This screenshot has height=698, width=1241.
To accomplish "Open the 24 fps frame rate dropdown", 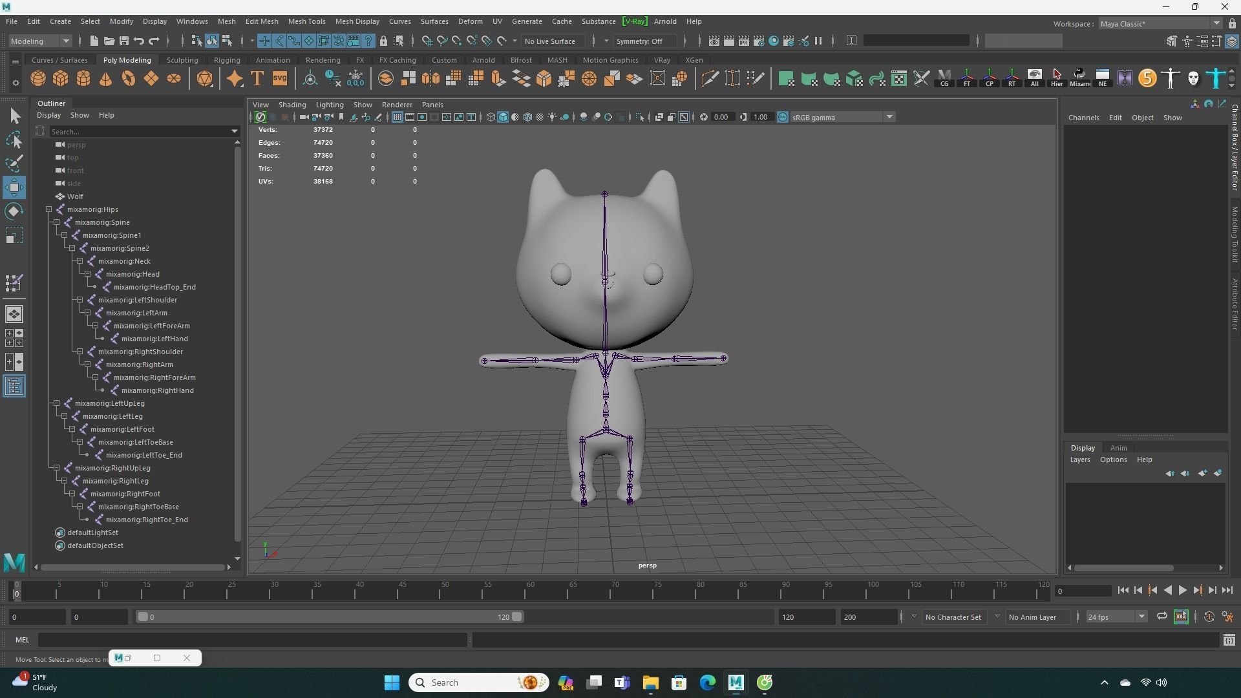I will coord(1116,617).
